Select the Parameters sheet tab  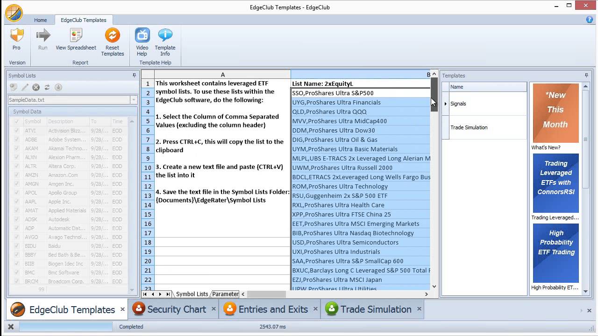pos(225,294)
